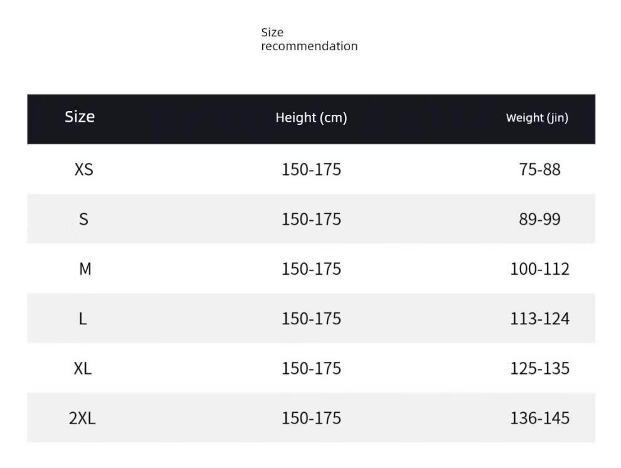Click weight range 125-135

(539, 368)
